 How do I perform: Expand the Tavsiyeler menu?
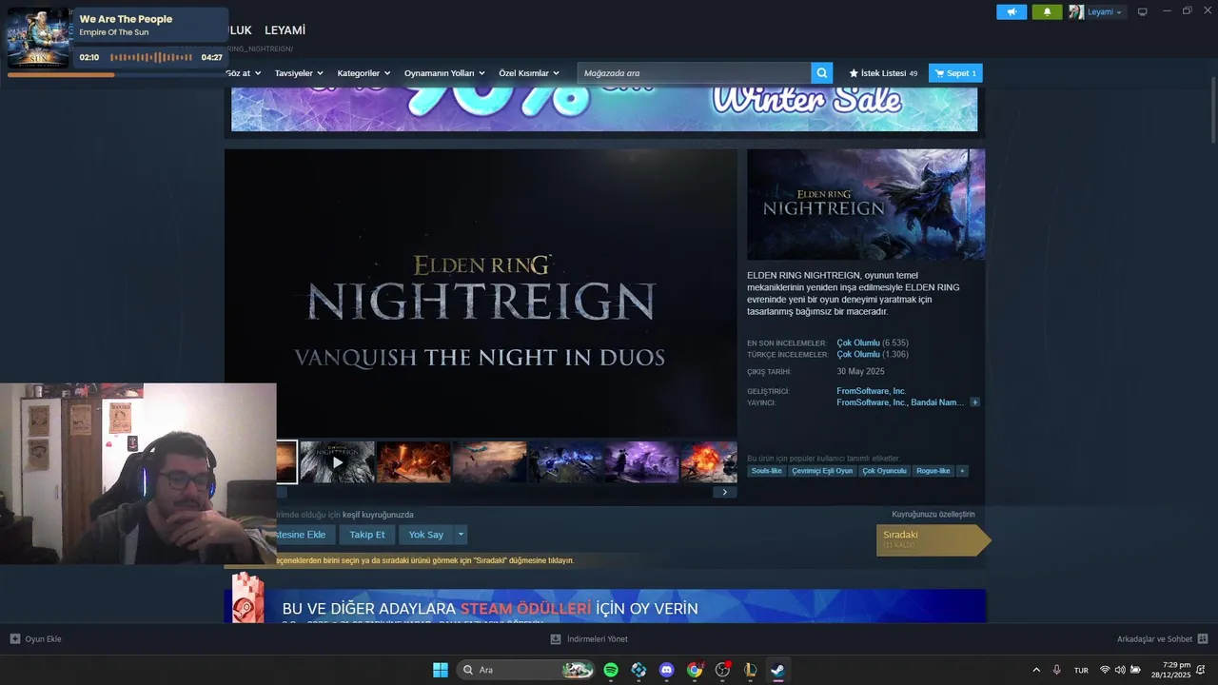[x=299, y=73]
